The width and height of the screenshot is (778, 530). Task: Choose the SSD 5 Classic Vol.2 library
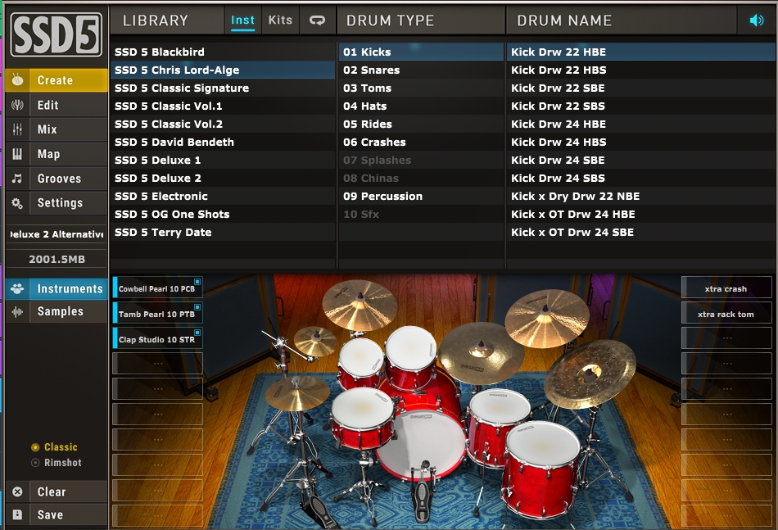pyautogui.click(x=223, y=124)
